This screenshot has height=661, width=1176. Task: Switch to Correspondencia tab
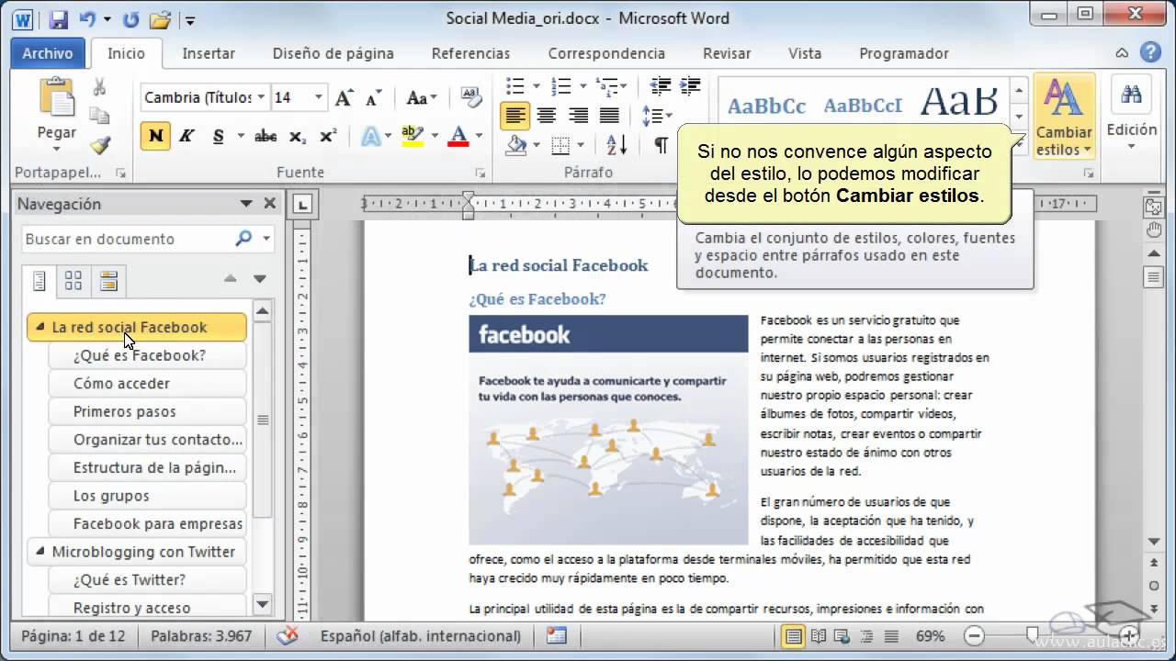tap(606, 53)
